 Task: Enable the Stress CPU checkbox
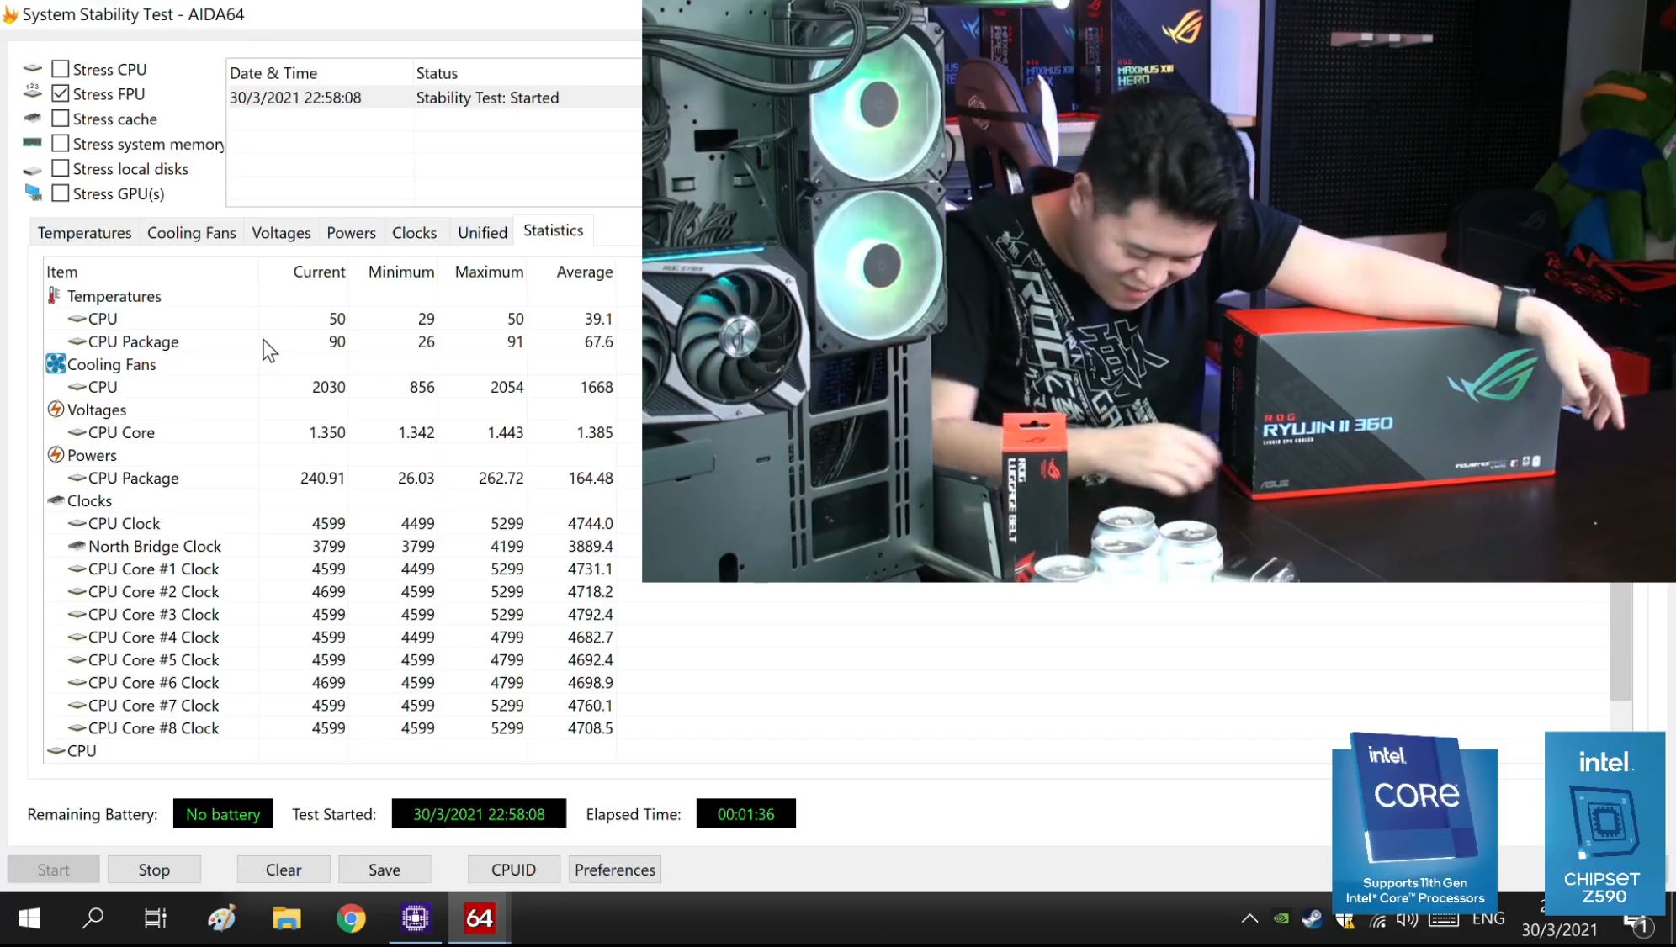(61, 69)
